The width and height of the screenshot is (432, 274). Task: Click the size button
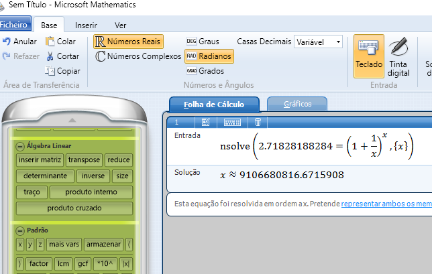tap(122, 176)
